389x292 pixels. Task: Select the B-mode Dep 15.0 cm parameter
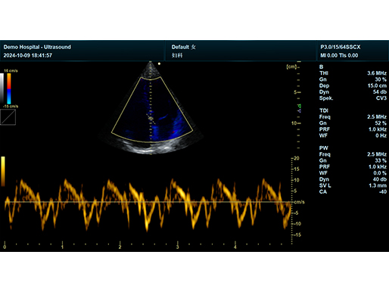click(x=353, y=85)
